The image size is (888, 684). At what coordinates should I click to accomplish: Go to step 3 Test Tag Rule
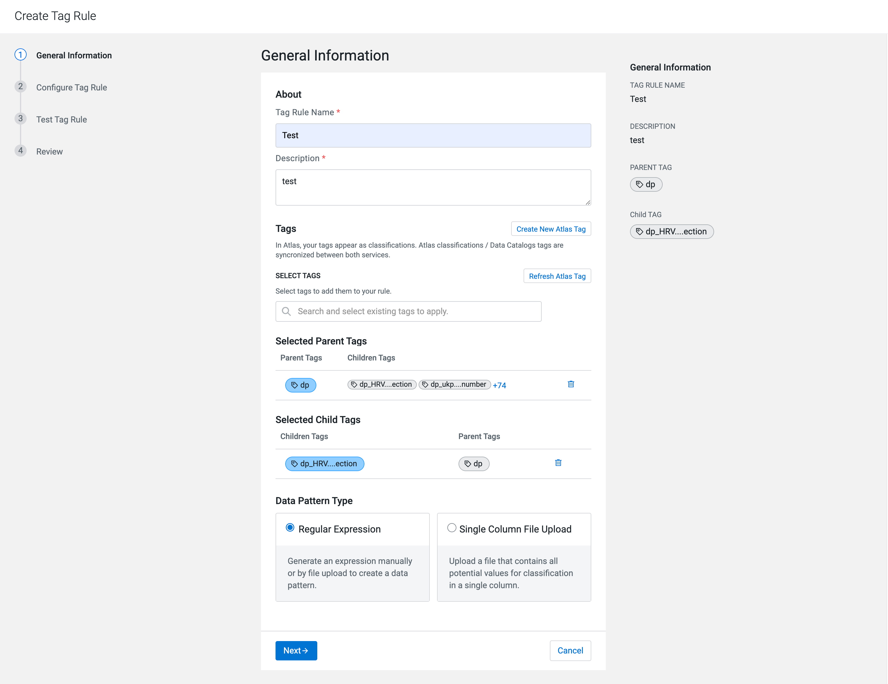pyautogui.click(x=61, y=119)
